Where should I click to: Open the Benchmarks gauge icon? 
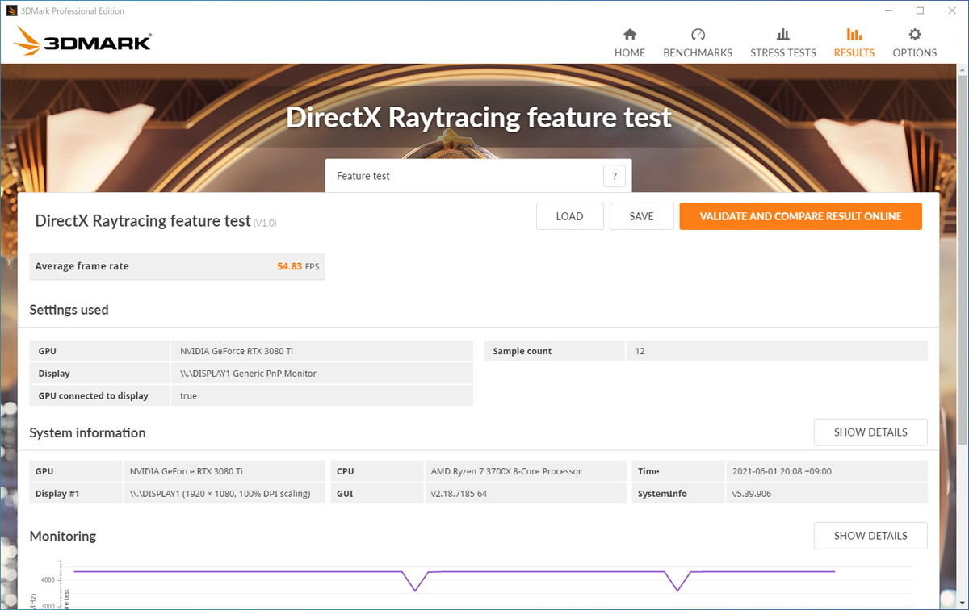(x=698, y=35)
